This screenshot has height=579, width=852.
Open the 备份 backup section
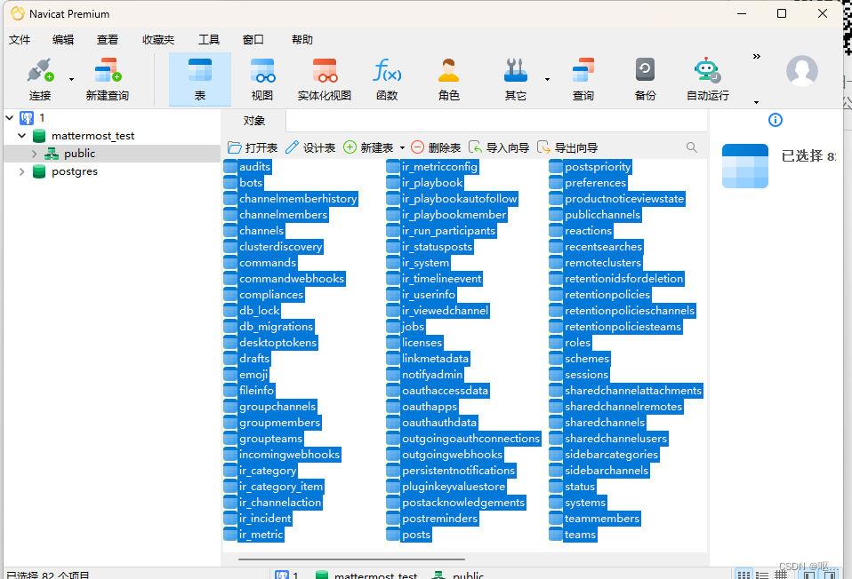coord(645,79)
